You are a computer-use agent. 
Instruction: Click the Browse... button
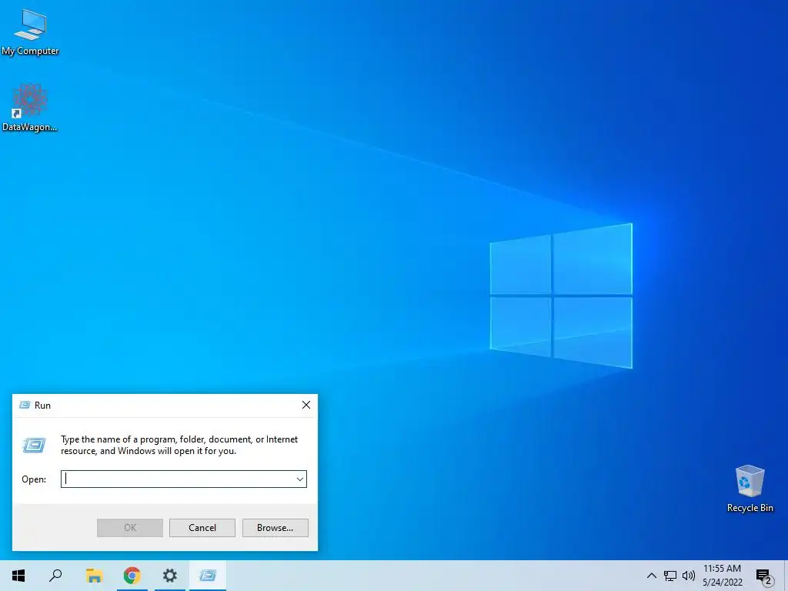pyautogui.click(x=275, y=528)
